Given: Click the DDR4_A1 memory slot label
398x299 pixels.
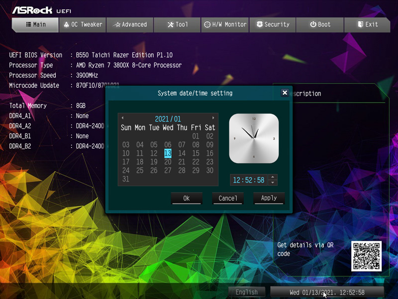Looking at the screenshot, I should click(20, 116).
